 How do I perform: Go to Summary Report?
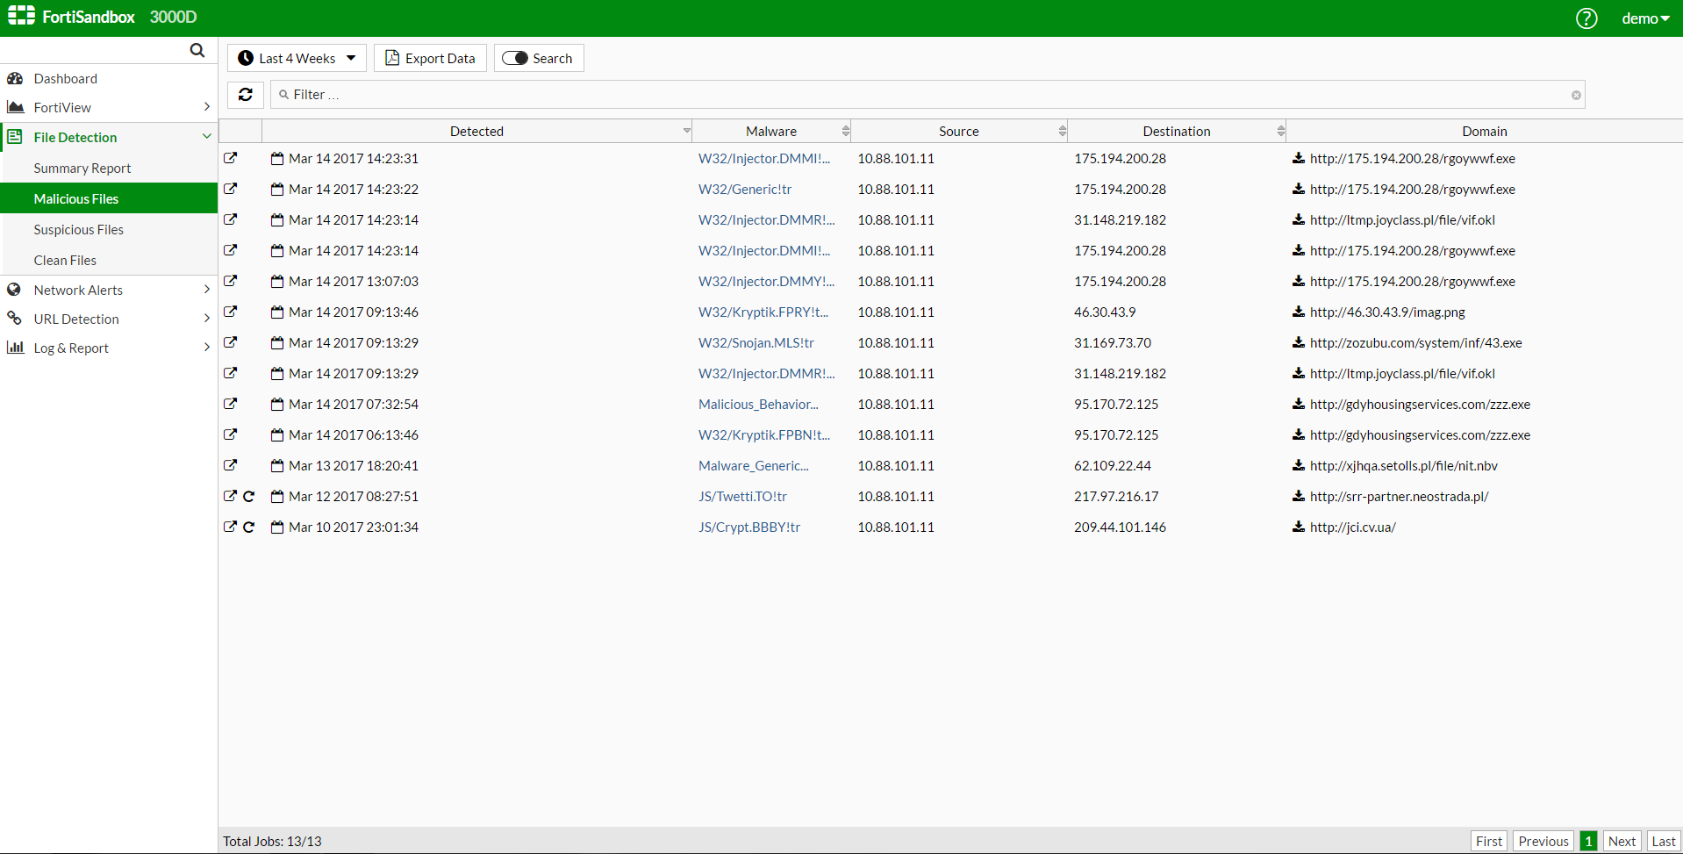tap(82, 169)
